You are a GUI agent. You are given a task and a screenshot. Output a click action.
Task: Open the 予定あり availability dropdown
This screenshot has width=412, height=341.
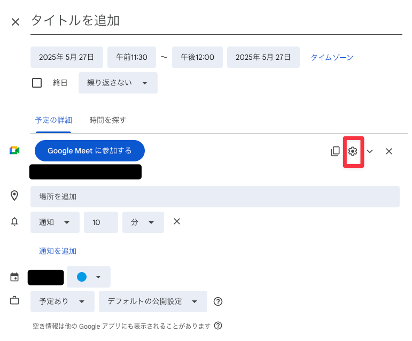tap(63, 301)
